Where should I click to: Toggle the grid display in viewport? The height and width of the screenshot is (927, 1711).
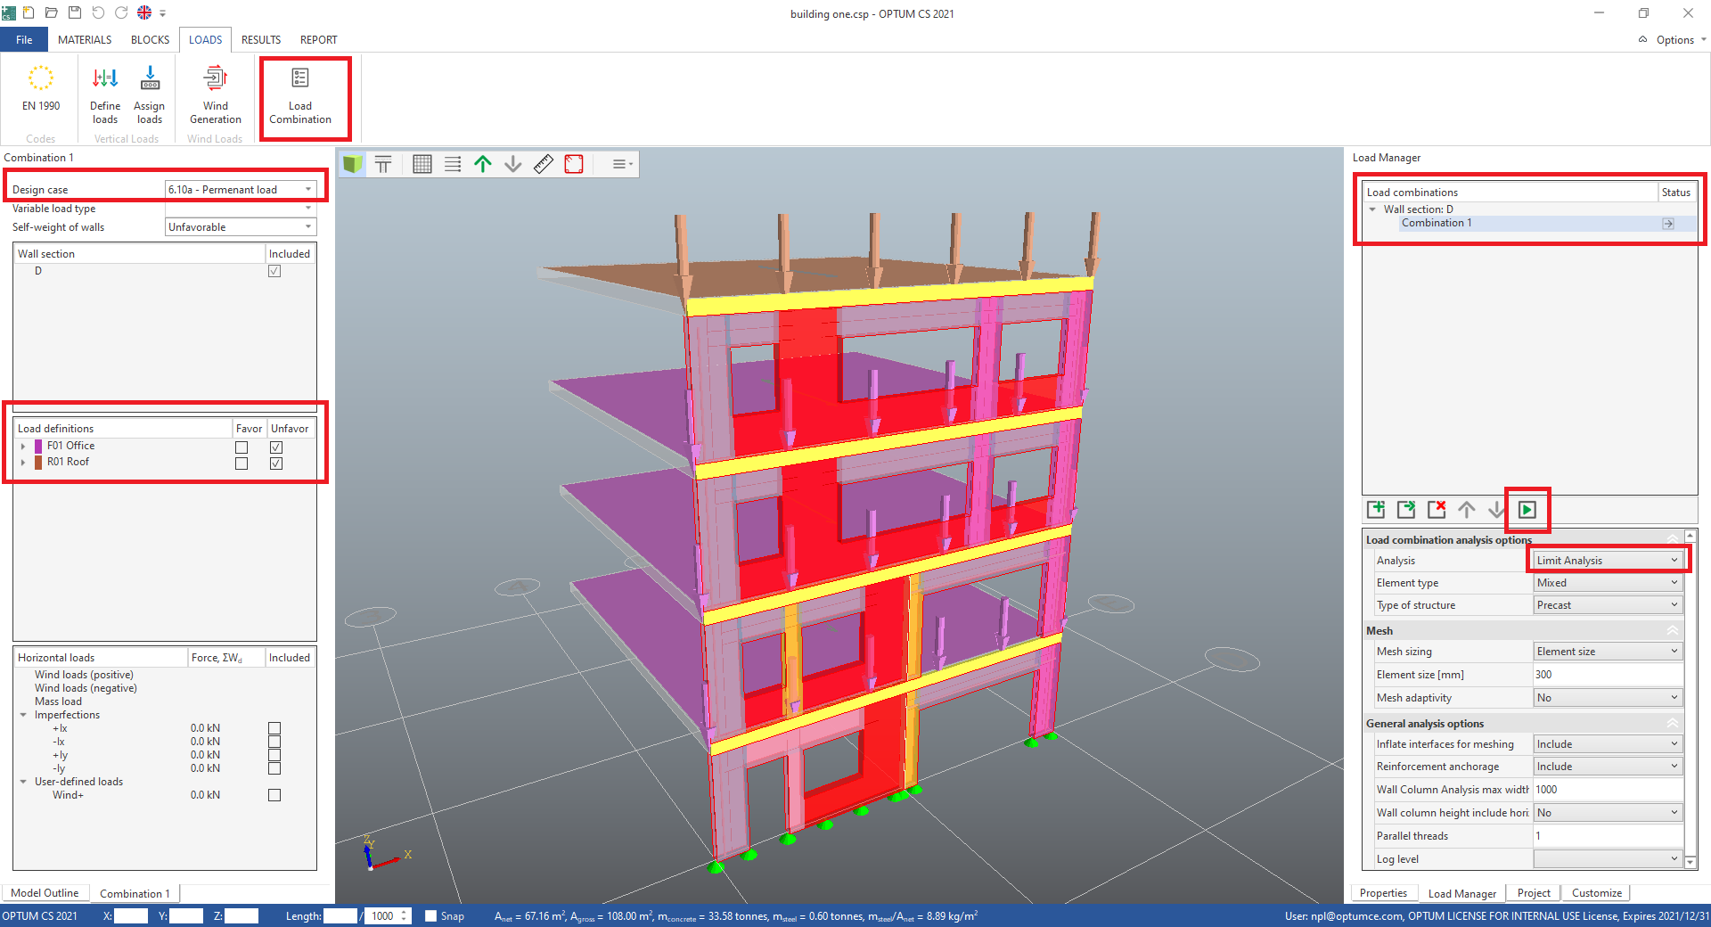tap(422, 164)
